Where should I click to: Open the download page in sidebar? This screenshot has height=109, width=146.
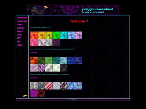[x=22, y=18]
